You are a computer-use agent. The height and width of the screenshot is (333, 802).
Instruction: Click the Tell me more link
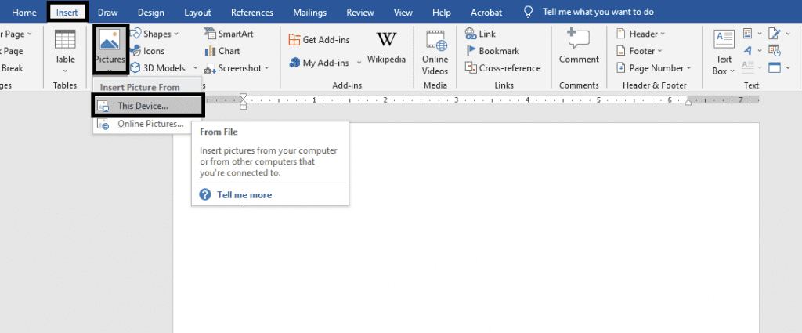[x=244, y=194]
